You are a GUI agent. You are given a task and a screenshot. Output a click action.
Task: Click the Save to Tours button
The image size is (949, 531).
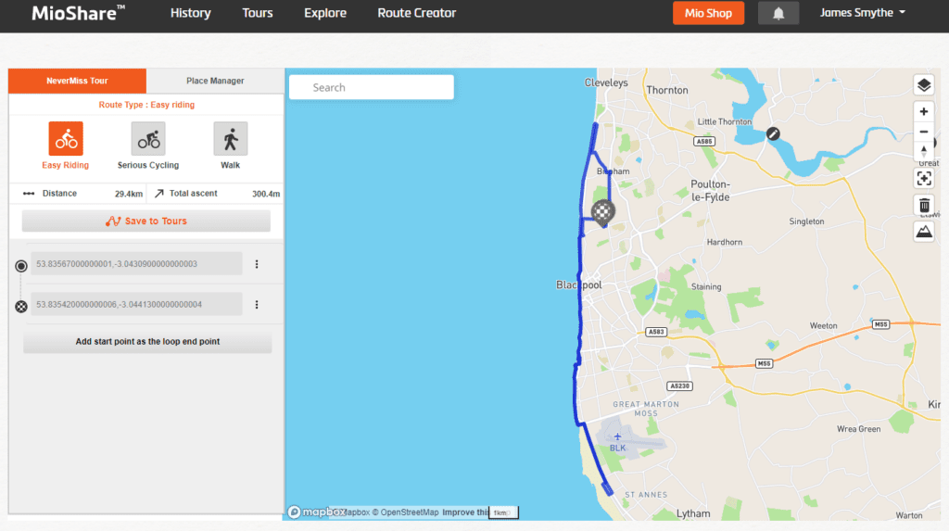coord(146,221)
